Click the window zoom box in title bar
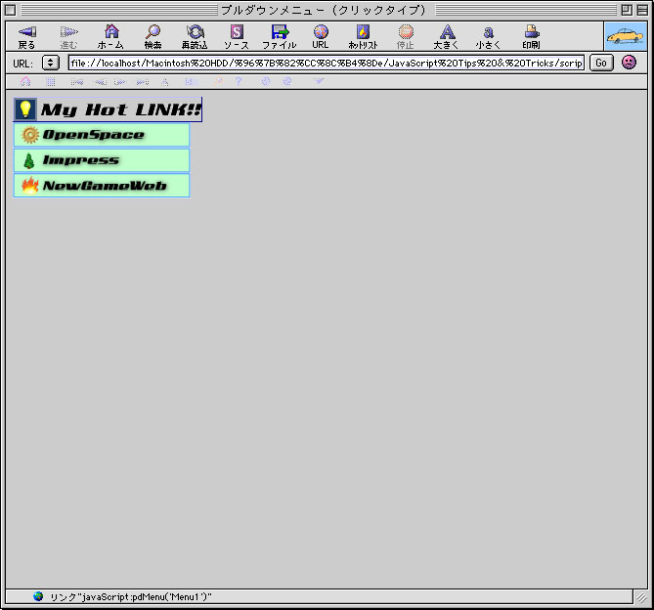The image size is (654, 610). [x=627, y=10]
